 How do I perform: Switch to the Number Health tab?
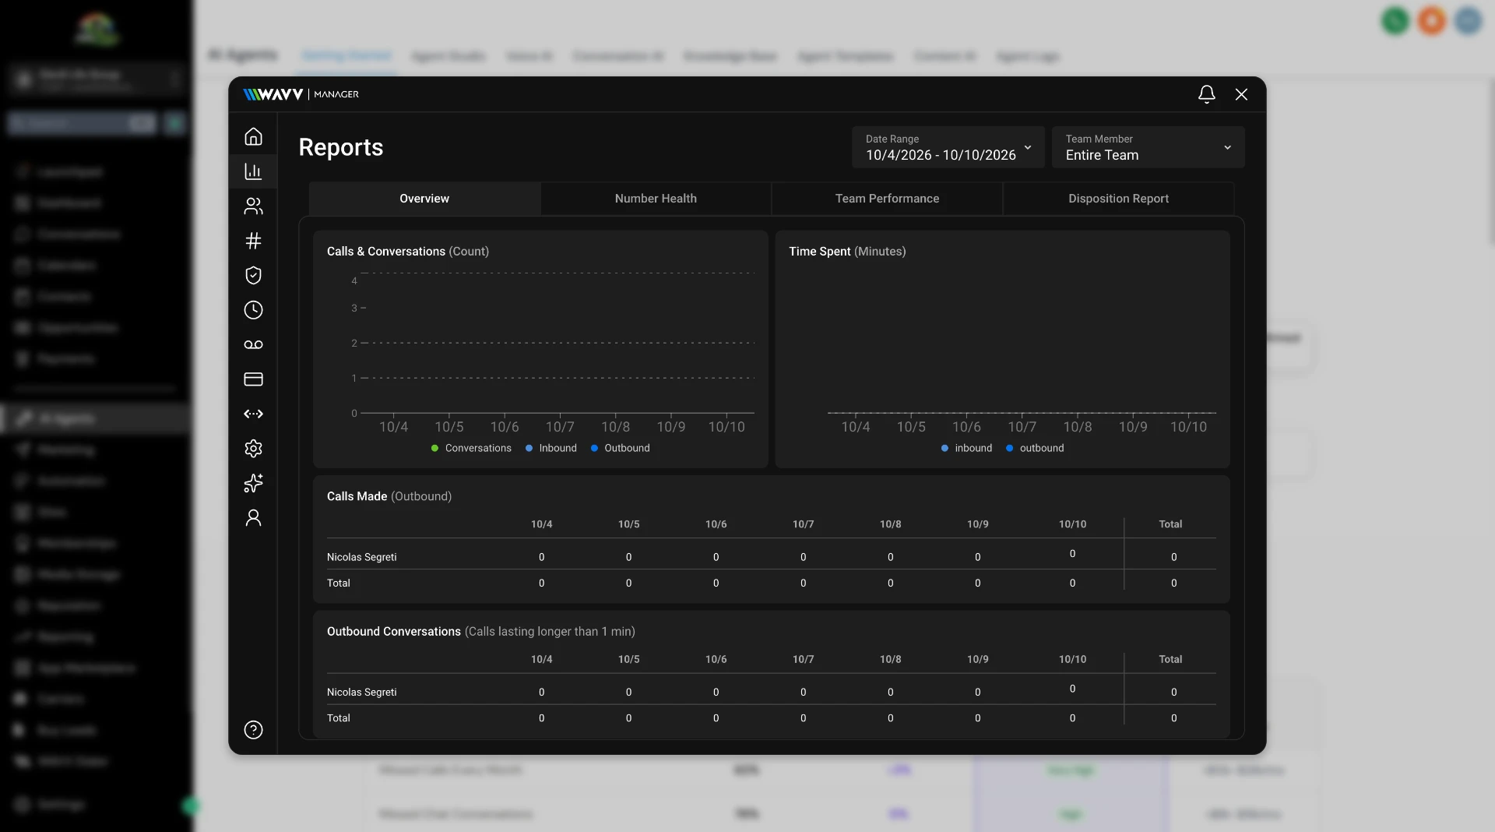tap(656, 199)
